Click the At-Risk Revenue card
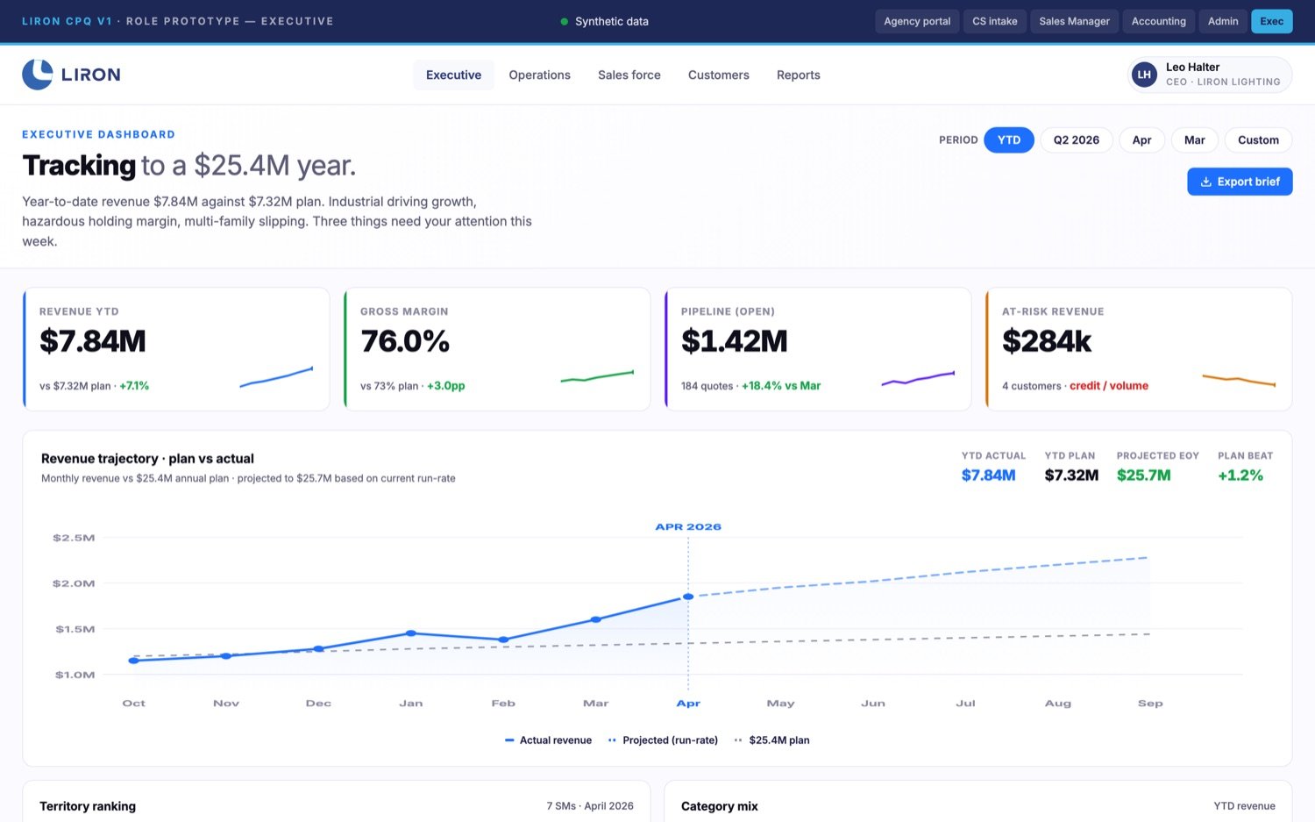The height and width of the screenshot is (822, 1315). click(1139, 349)
